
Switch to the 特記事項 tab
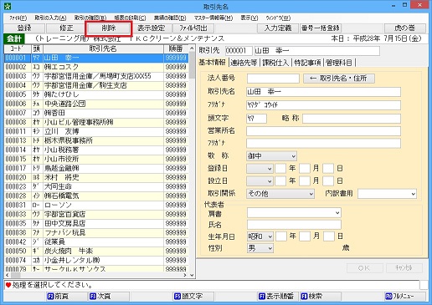coord(307,63)
